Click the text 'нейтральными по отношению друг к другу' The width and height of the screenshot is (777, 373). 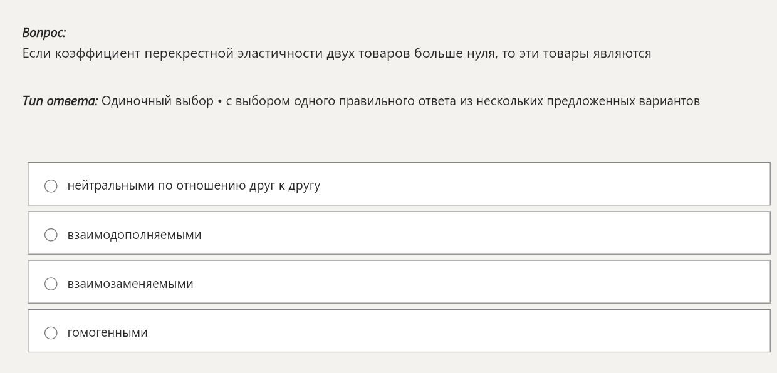pyautogui.click(x=194, y=185)
